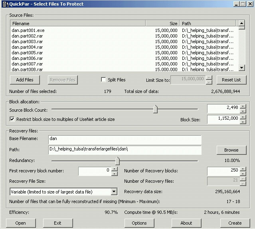Click the file list scrollbar thumb

coord(242,28)
